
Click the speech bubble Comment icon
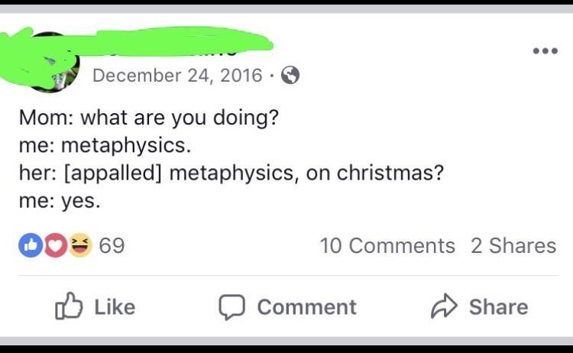tap(231, 306)
